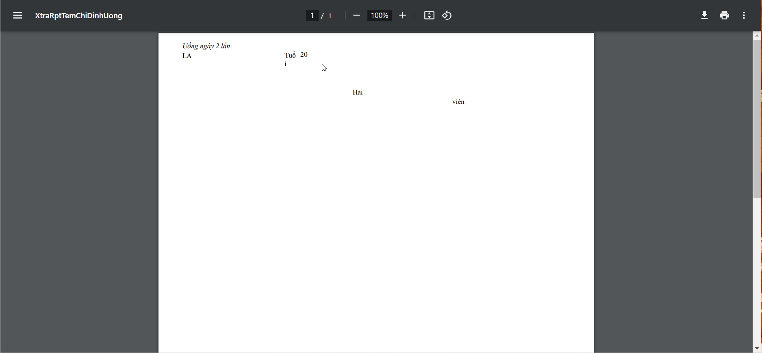
Task: Click the word "viên" in document
Action: [458, 102]
